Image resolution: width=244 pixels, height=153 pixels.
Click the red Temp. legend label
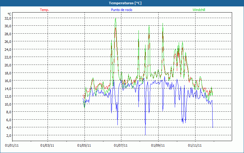click(x=45, y=10)
